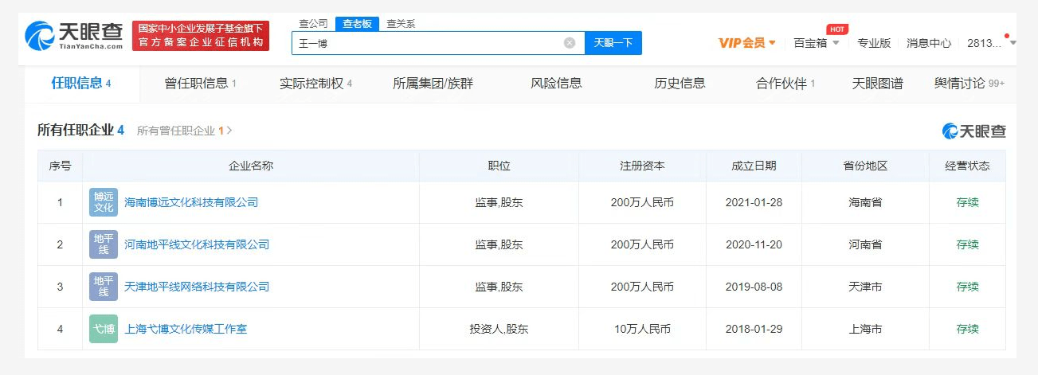Click the 上海市 region cell
Image resolution: width=1038 pixels, height=375 pixels.
coord(865,329)
